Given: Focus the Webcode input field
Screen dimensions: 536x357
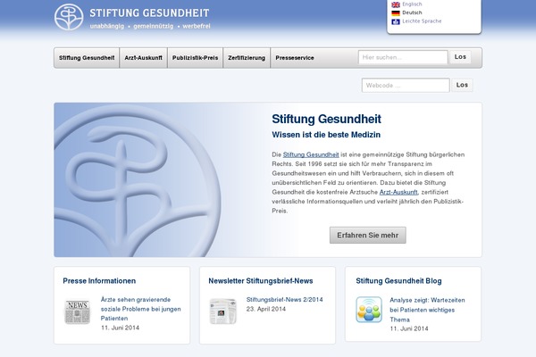Looking at the screenshot, I should (406, 85).
